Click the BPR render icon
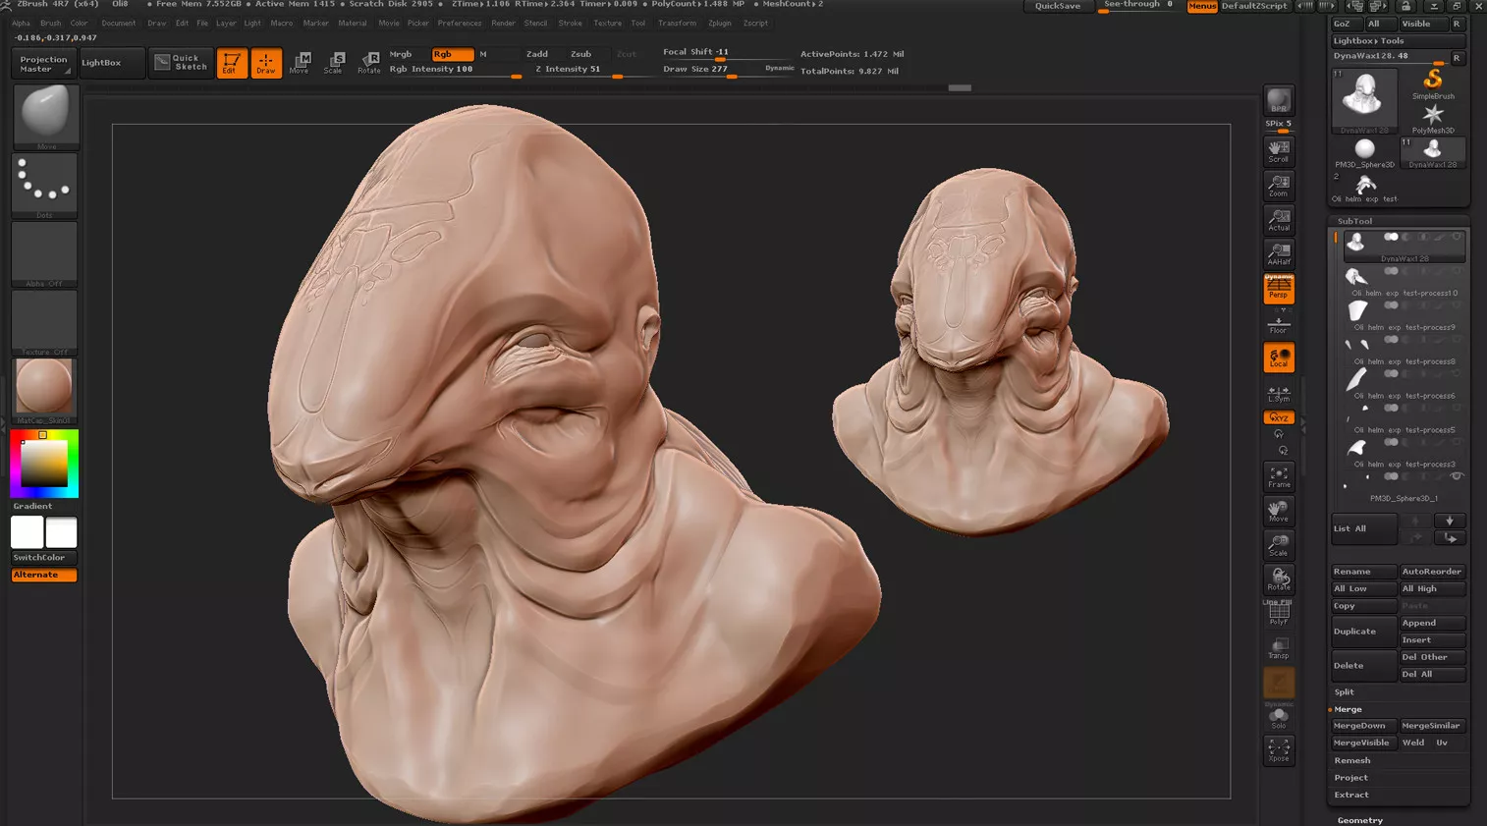The height and width of the screenshot is (826, 1487). point(1278,101)
